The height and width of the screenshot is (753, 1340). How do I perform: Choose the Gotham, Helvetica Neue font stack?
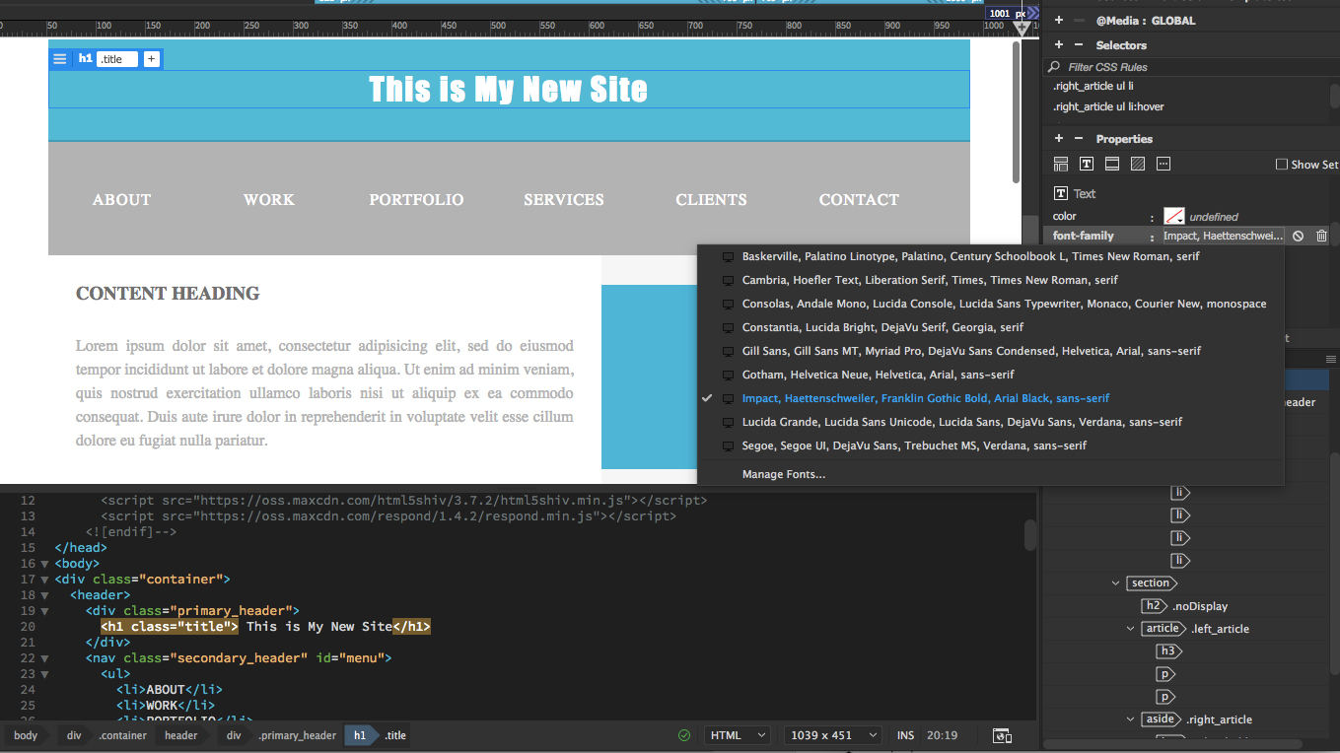pos(990,375)
